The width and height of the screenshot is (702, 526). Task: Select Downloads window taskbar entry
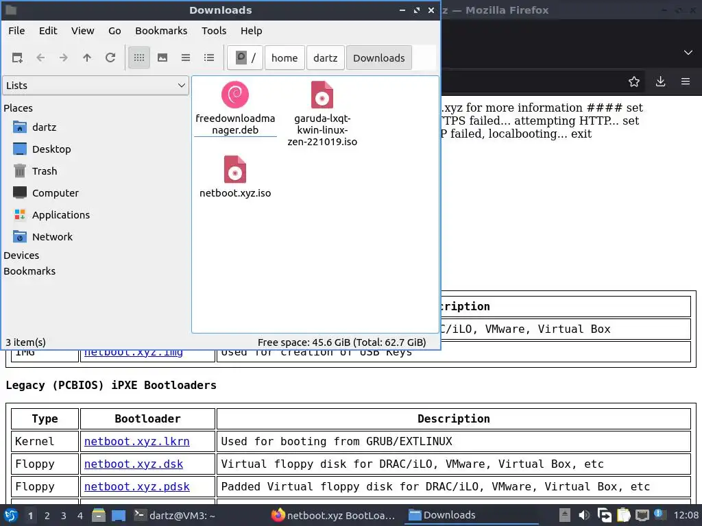click(472, 515)
